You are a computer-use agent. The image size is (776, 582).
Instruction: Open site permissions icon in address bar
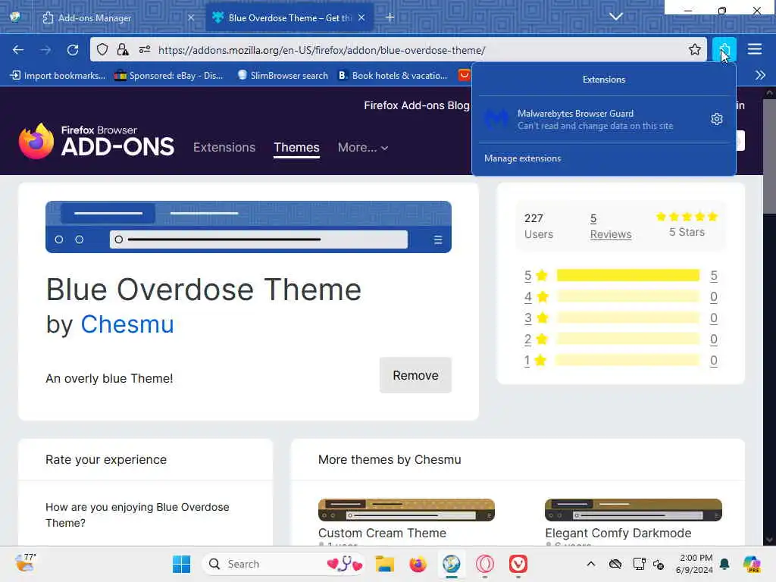145,50
